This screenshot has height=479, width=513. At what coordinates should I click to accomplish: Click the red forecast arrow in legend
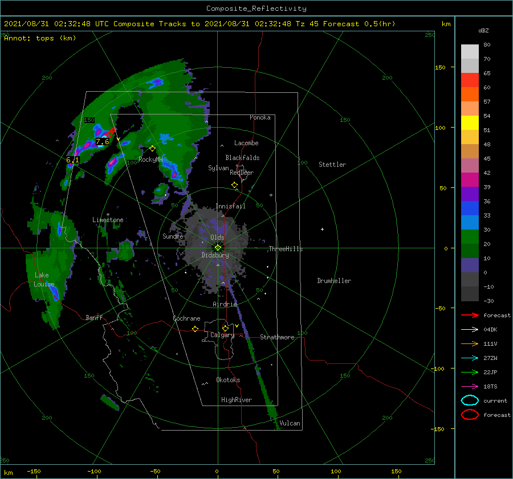pos(470,315)
